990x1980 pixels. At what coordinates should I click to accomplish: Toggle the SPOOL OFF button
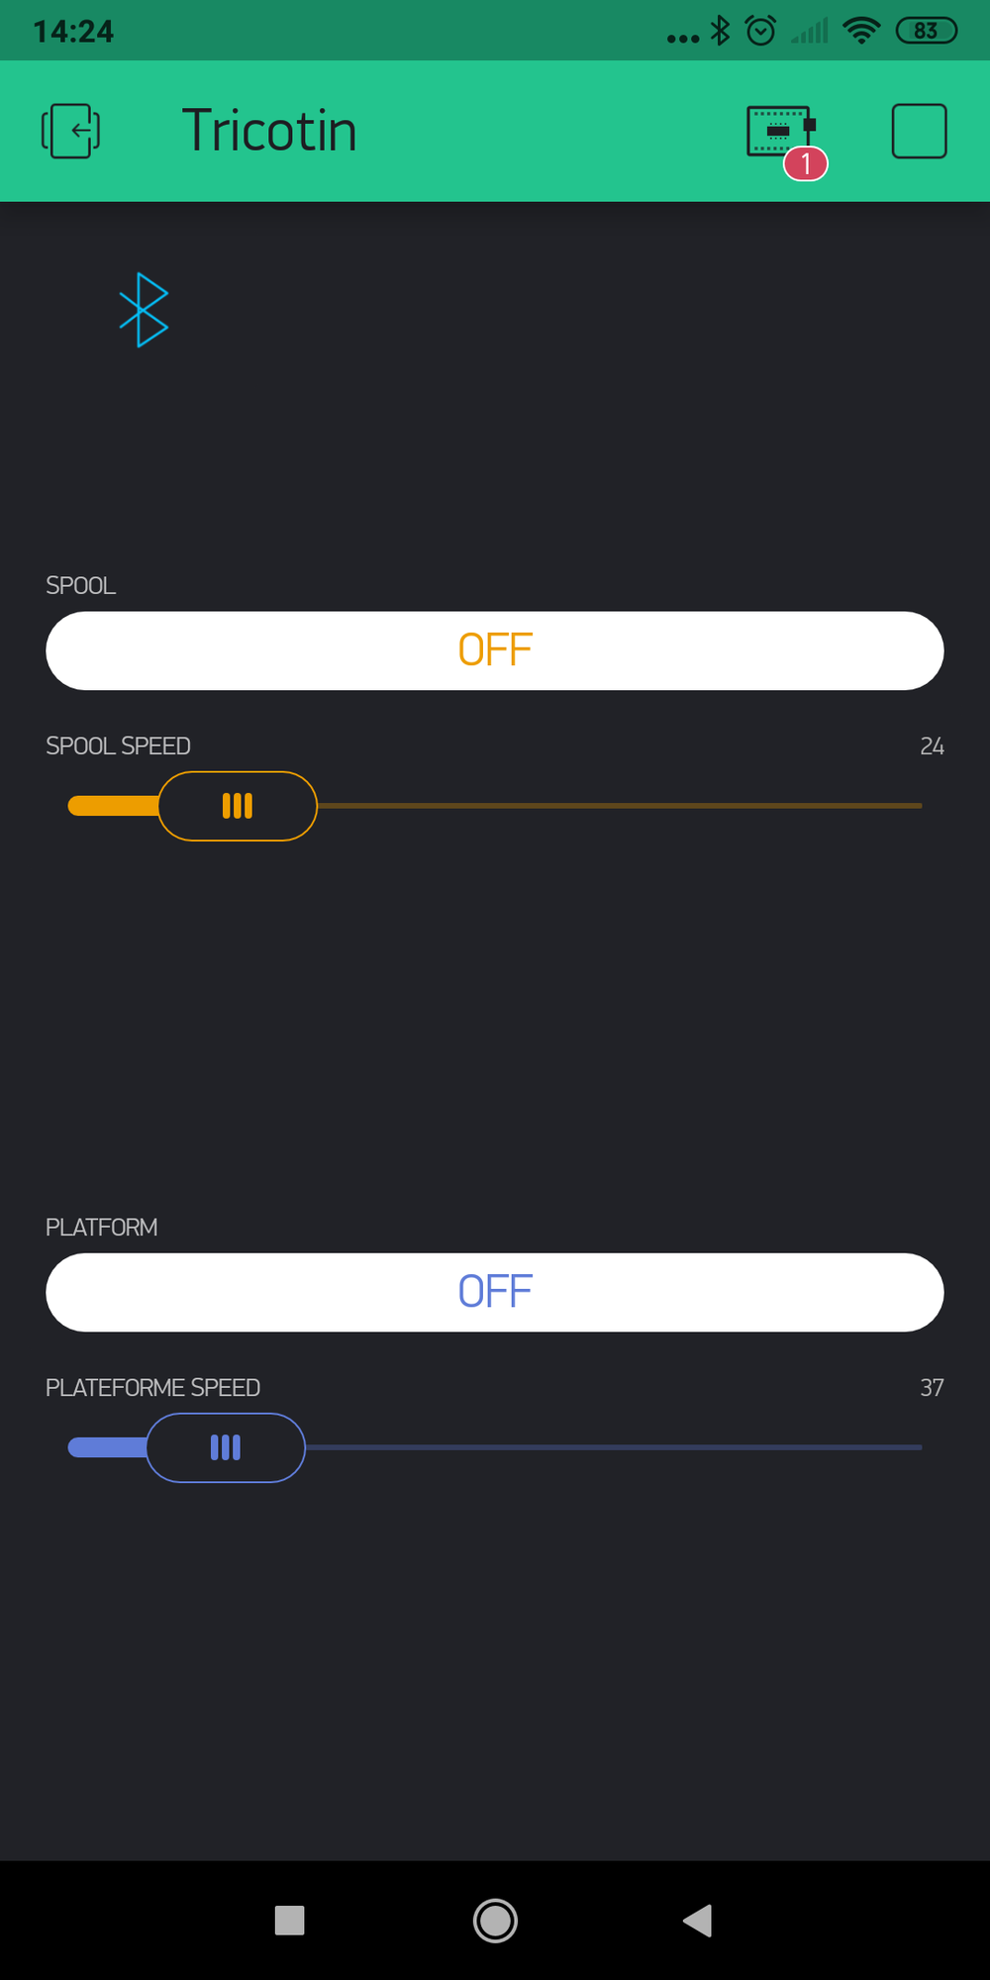pos(495,650)
